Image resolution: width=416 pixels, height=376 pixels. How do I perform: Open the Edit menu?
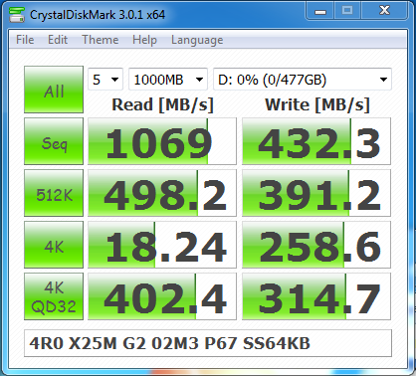[x=58, y=40]
